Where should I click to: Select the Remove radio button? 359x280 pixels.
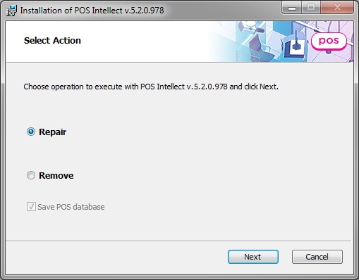[31, 175]
